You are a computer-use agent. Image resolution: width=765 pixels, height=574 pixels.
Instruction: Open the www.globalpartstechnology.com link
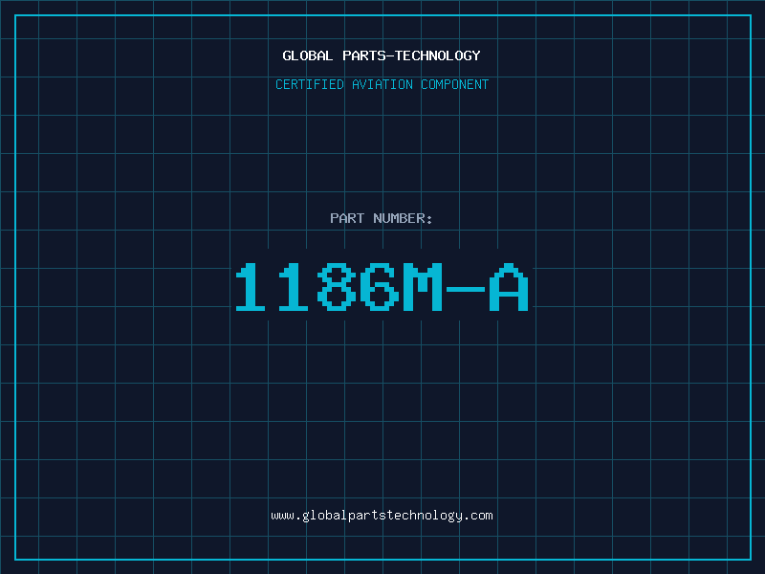pyautogui.click(x=382, y=516)
